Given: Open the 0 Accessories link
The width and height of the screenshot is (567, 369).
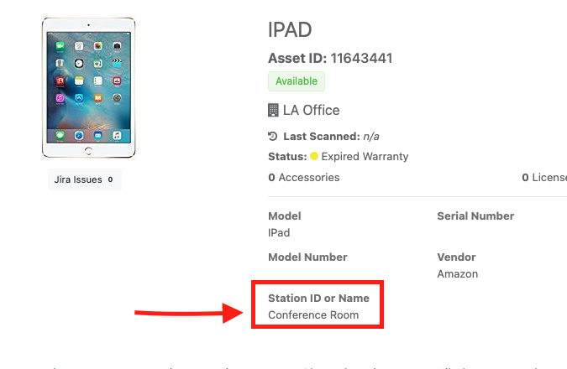Looking at the screenshot, I should click(304, 178).
